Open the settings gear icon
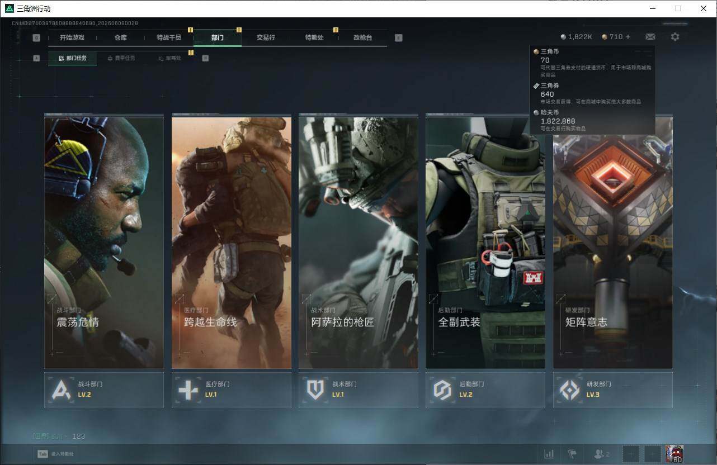717x465 pixels. point(675,37)
